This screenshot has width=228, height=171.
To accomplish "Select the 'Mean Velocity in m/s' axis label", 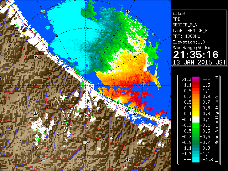I will coord(217,119).
